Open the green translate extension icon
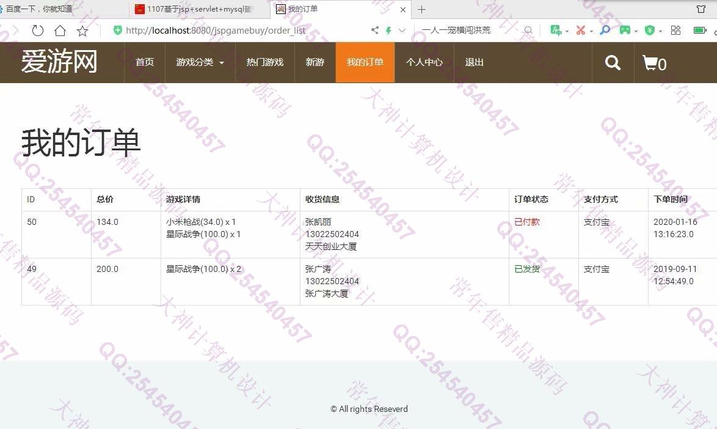 pos(556,30)
